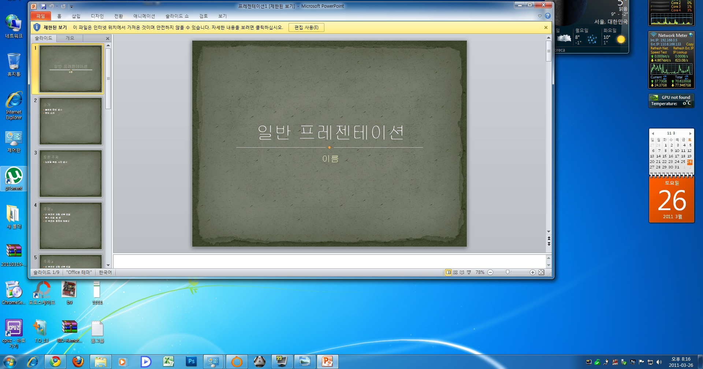Select the 포토스케이프 desktop icon
The height and width of the screenshot is (369, 703).
point(42,293)
